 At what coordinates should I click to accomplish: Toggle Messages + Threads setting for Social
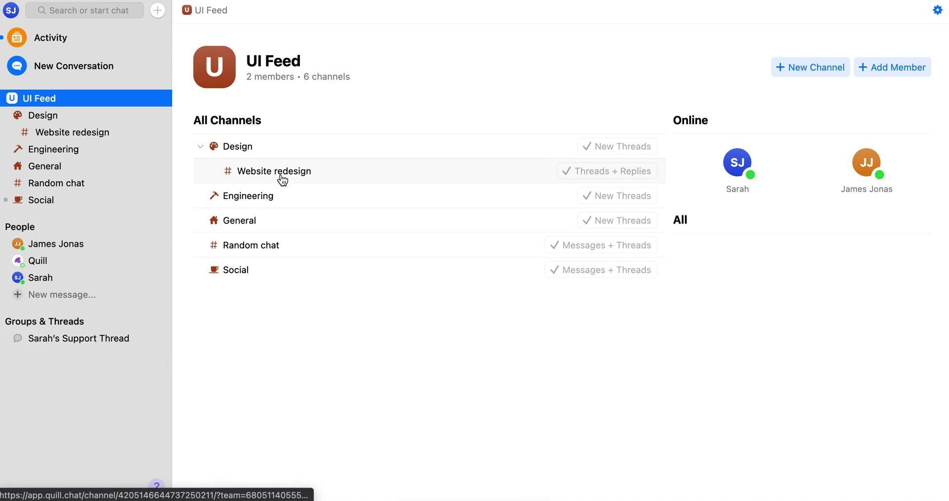[601, 270]
